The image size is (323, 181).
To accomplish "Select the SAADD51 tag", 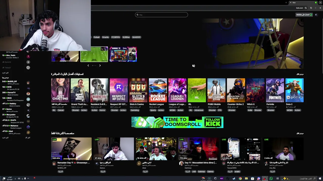I will (136, 37).
